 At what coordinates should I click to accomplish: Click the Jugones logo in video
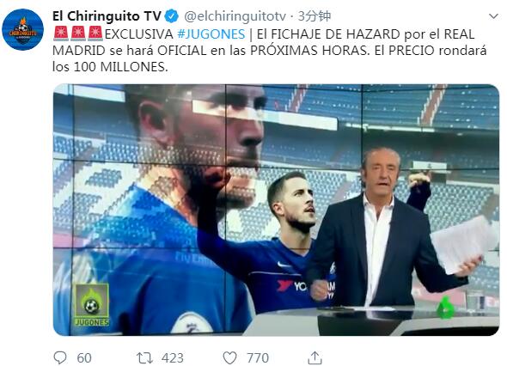click(92, 304)
